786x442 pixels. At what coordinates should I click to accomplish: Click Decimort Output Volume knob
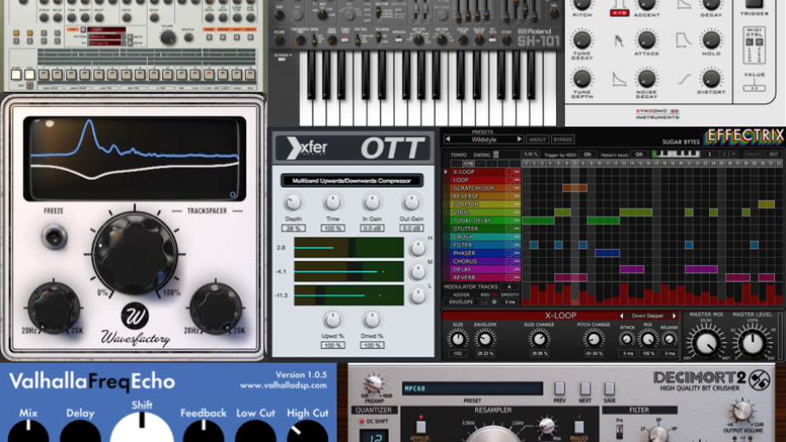pyautogui.click(x=742, y=412)
